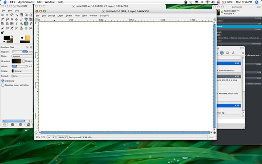Select the Airbrush tool
The image size is (262, 164).
12,28
